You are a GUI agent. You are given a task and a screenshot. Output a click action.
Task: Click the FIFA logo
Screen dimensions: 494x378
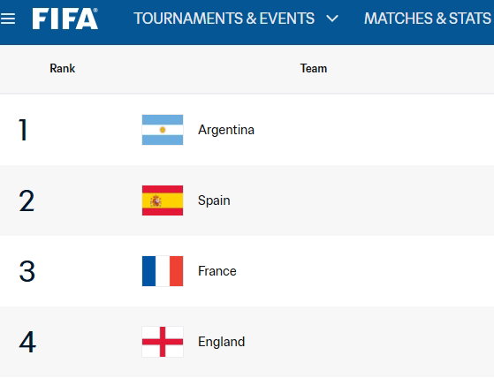(65, 19)
